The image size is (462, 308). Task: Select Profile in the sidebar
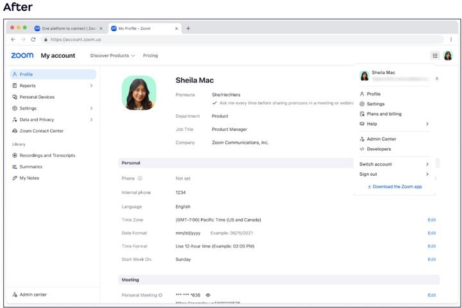tap(53, 74)
